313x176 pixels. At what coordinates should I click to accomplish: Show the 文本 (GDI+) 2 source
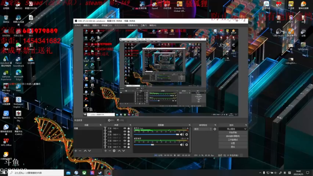tap(125, 138)
